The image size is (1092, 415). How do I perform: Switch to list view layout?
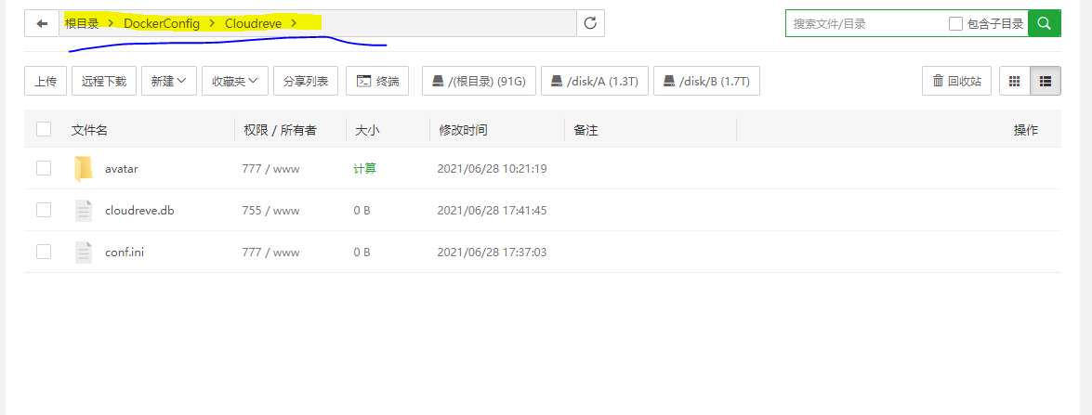pos(1046,81)
